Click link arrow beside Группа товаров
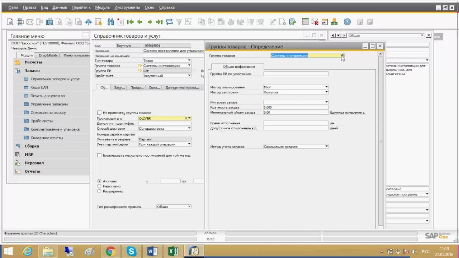This screenshot has height=258, width=459. click(x=140, y=66)
